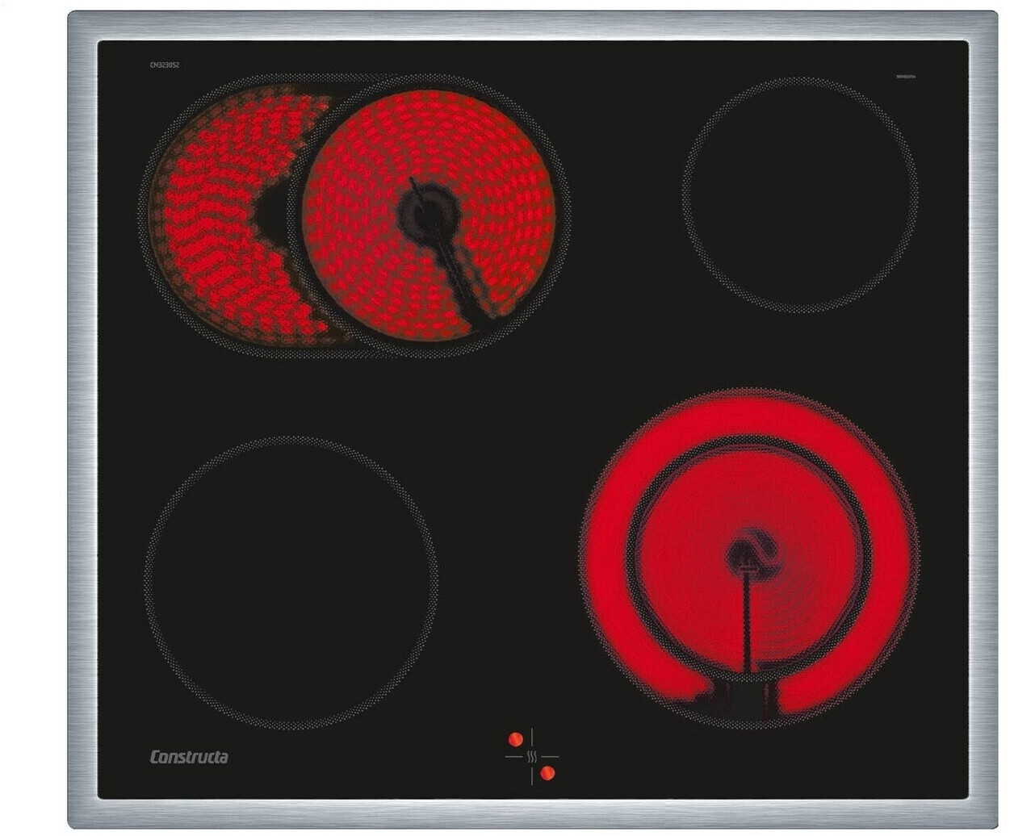Image resolution: width=1014 pixels, height=836 pixels.
Task: Select the unlit top-right cooking zone
Action: click(x=799, y=194)
